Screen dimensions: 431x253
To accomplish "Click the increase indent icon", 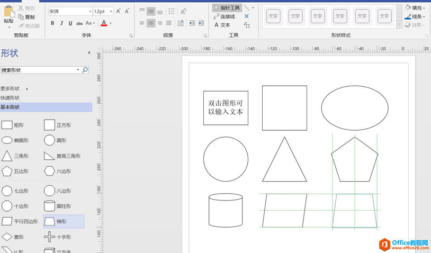I will tap(201, 23).
